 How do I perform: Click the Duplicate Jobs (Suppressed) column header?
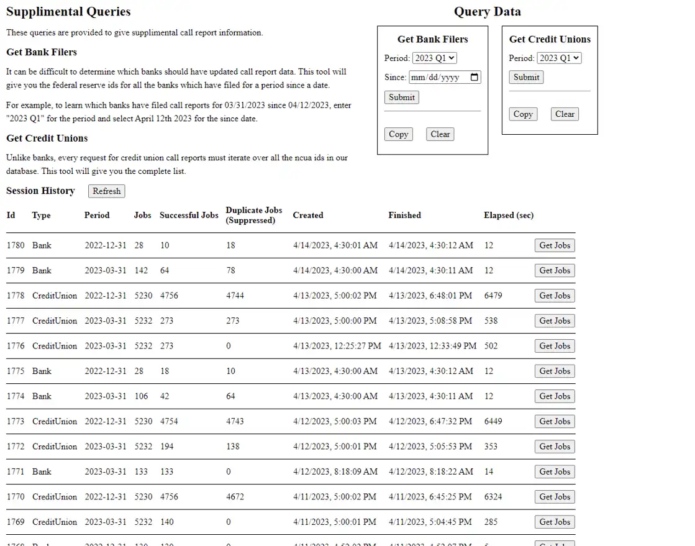[254, 215]
